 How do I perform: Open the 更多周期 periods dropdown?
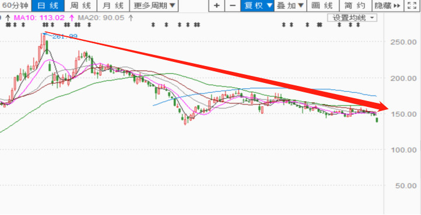pos(154,5)
